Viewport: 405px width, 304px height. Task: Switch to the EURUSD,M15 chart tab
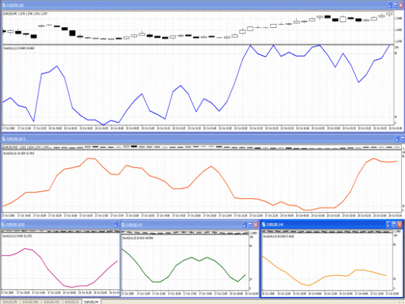click(x=52, y=301)
